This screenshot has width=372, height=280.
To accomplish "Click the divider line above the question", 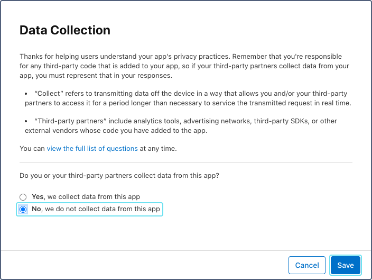I will pos(186,162).
